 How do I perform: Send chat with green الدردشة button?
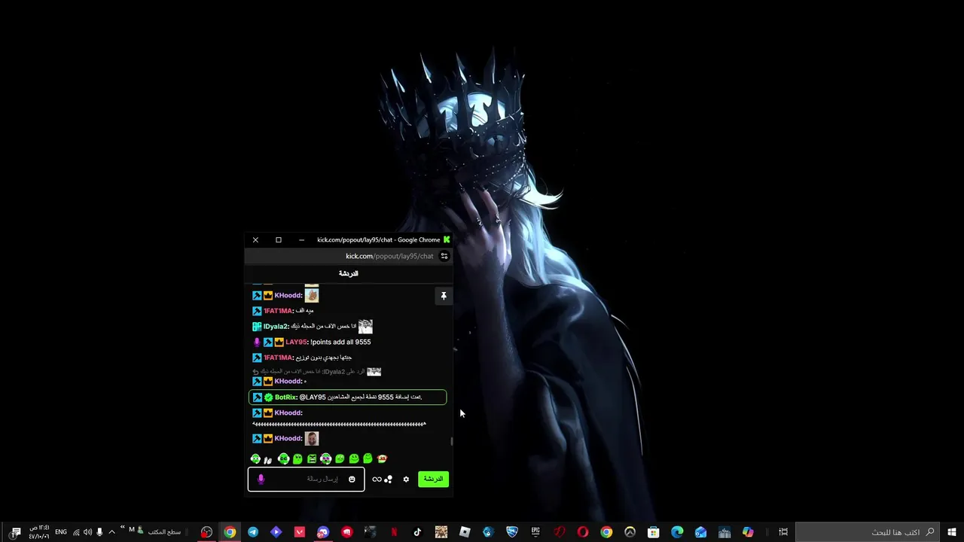[433, 479]
